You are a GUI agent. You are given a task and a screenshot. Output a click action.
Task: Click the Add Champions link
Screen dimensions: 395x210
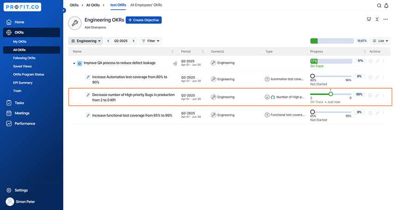click(95, 28)
